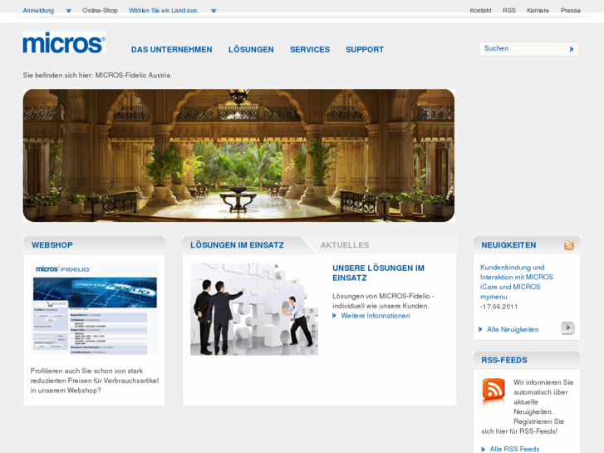Open the Kontakt link
The height and width of the screenshot is (453, 604).
pyautogui.click(x=480, y=11)
